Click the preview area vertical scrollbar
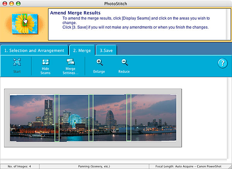 (229, 118)
